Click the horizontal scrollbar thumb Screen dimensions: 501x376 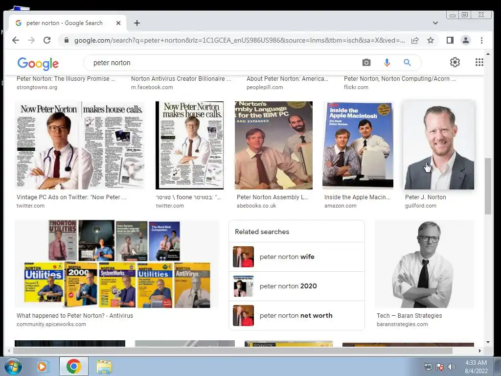point(232,351)
